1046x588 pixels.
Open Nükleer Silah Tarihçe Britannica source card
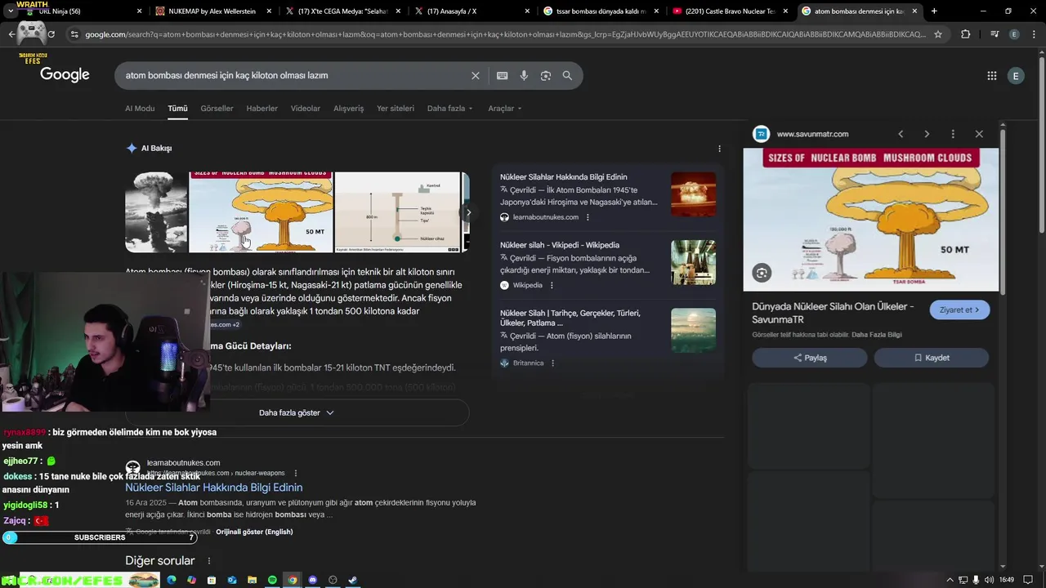click(x=608, y=338)
